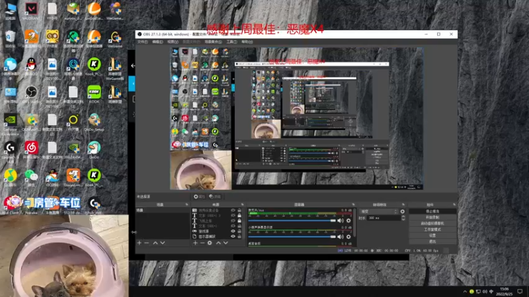The image size is (529, 297).
Task: Increase transition duration with stepper arrow
Action: point(403,216)
